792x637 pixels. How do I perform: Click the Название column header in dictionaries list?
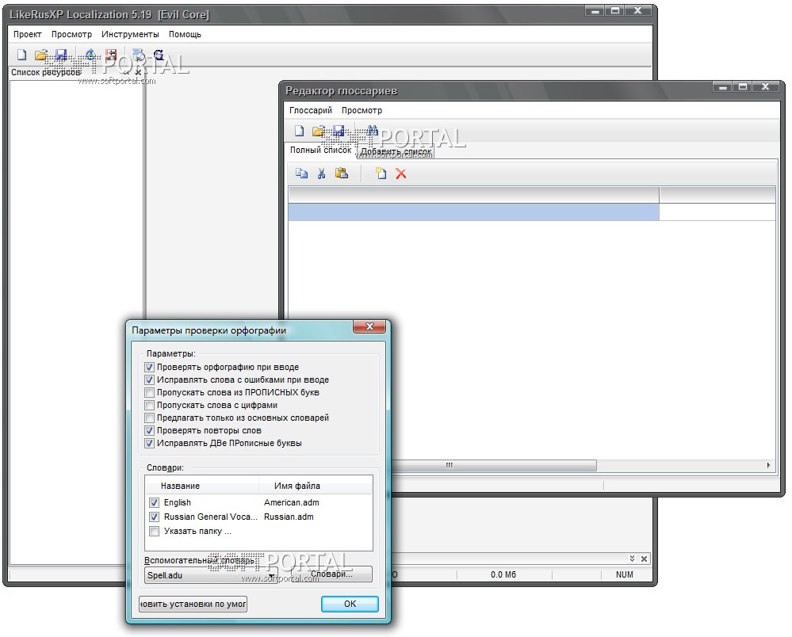click(x=202, y=486)
